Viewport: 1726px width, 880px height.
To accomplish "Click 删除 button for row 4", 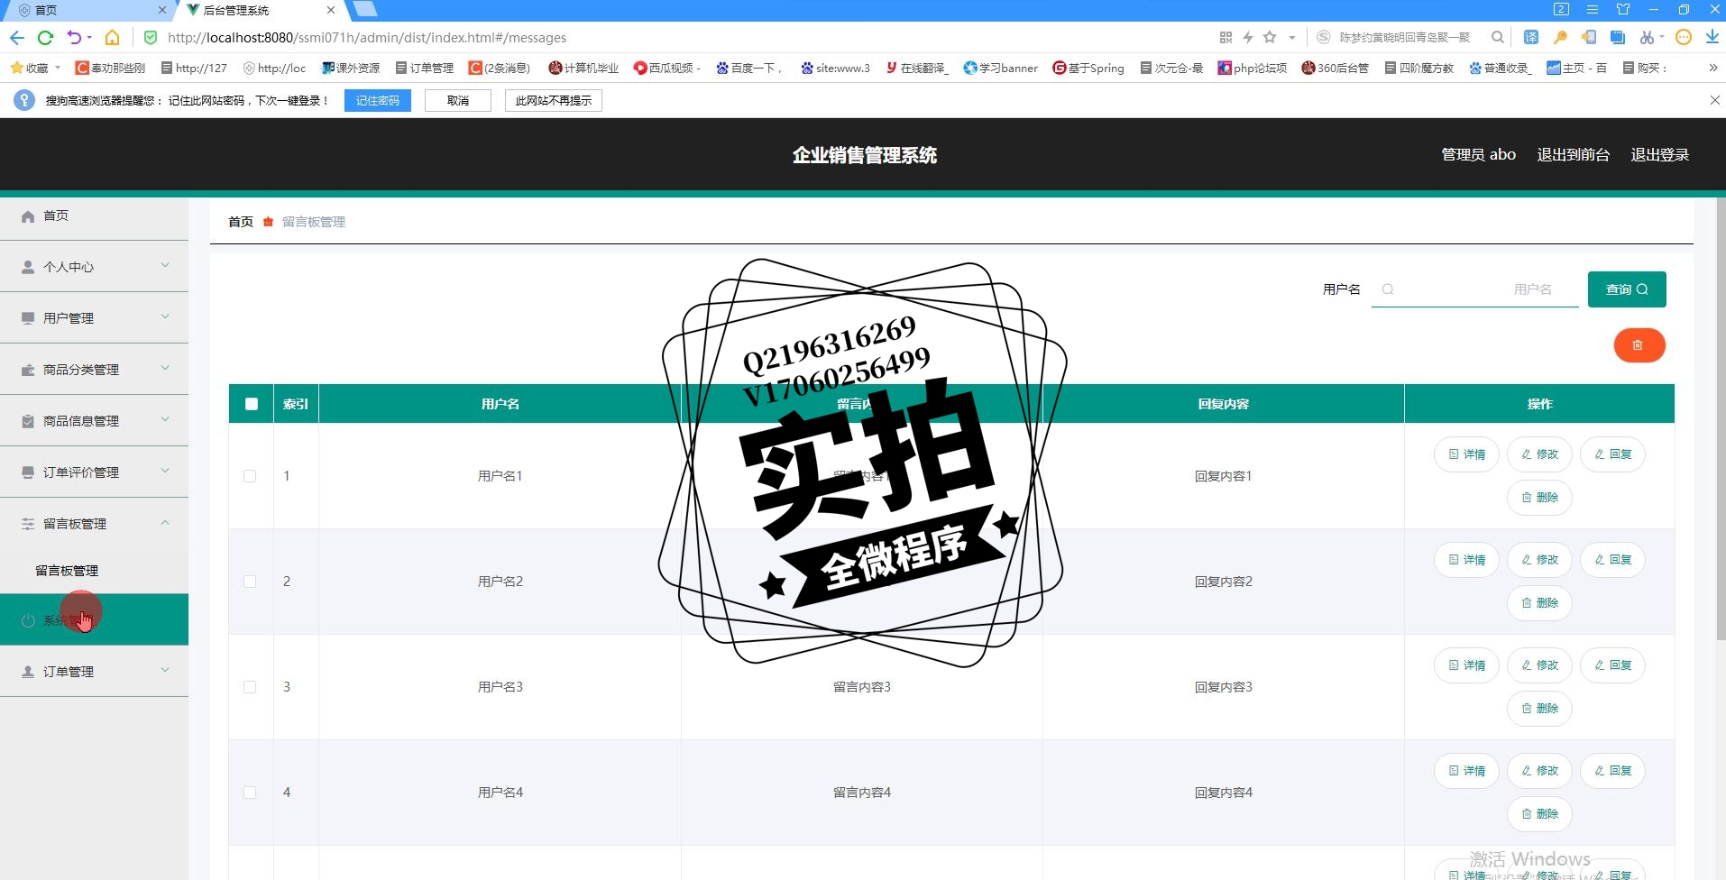I will pos(1539,814).
